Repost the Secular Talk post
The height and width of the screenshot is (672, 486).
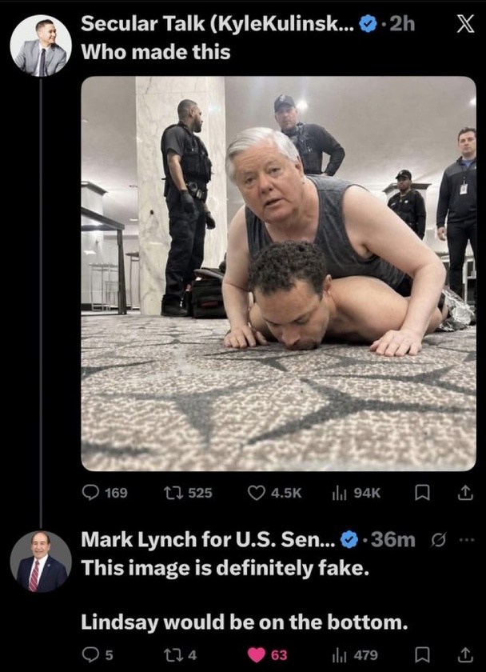(189, 493)
